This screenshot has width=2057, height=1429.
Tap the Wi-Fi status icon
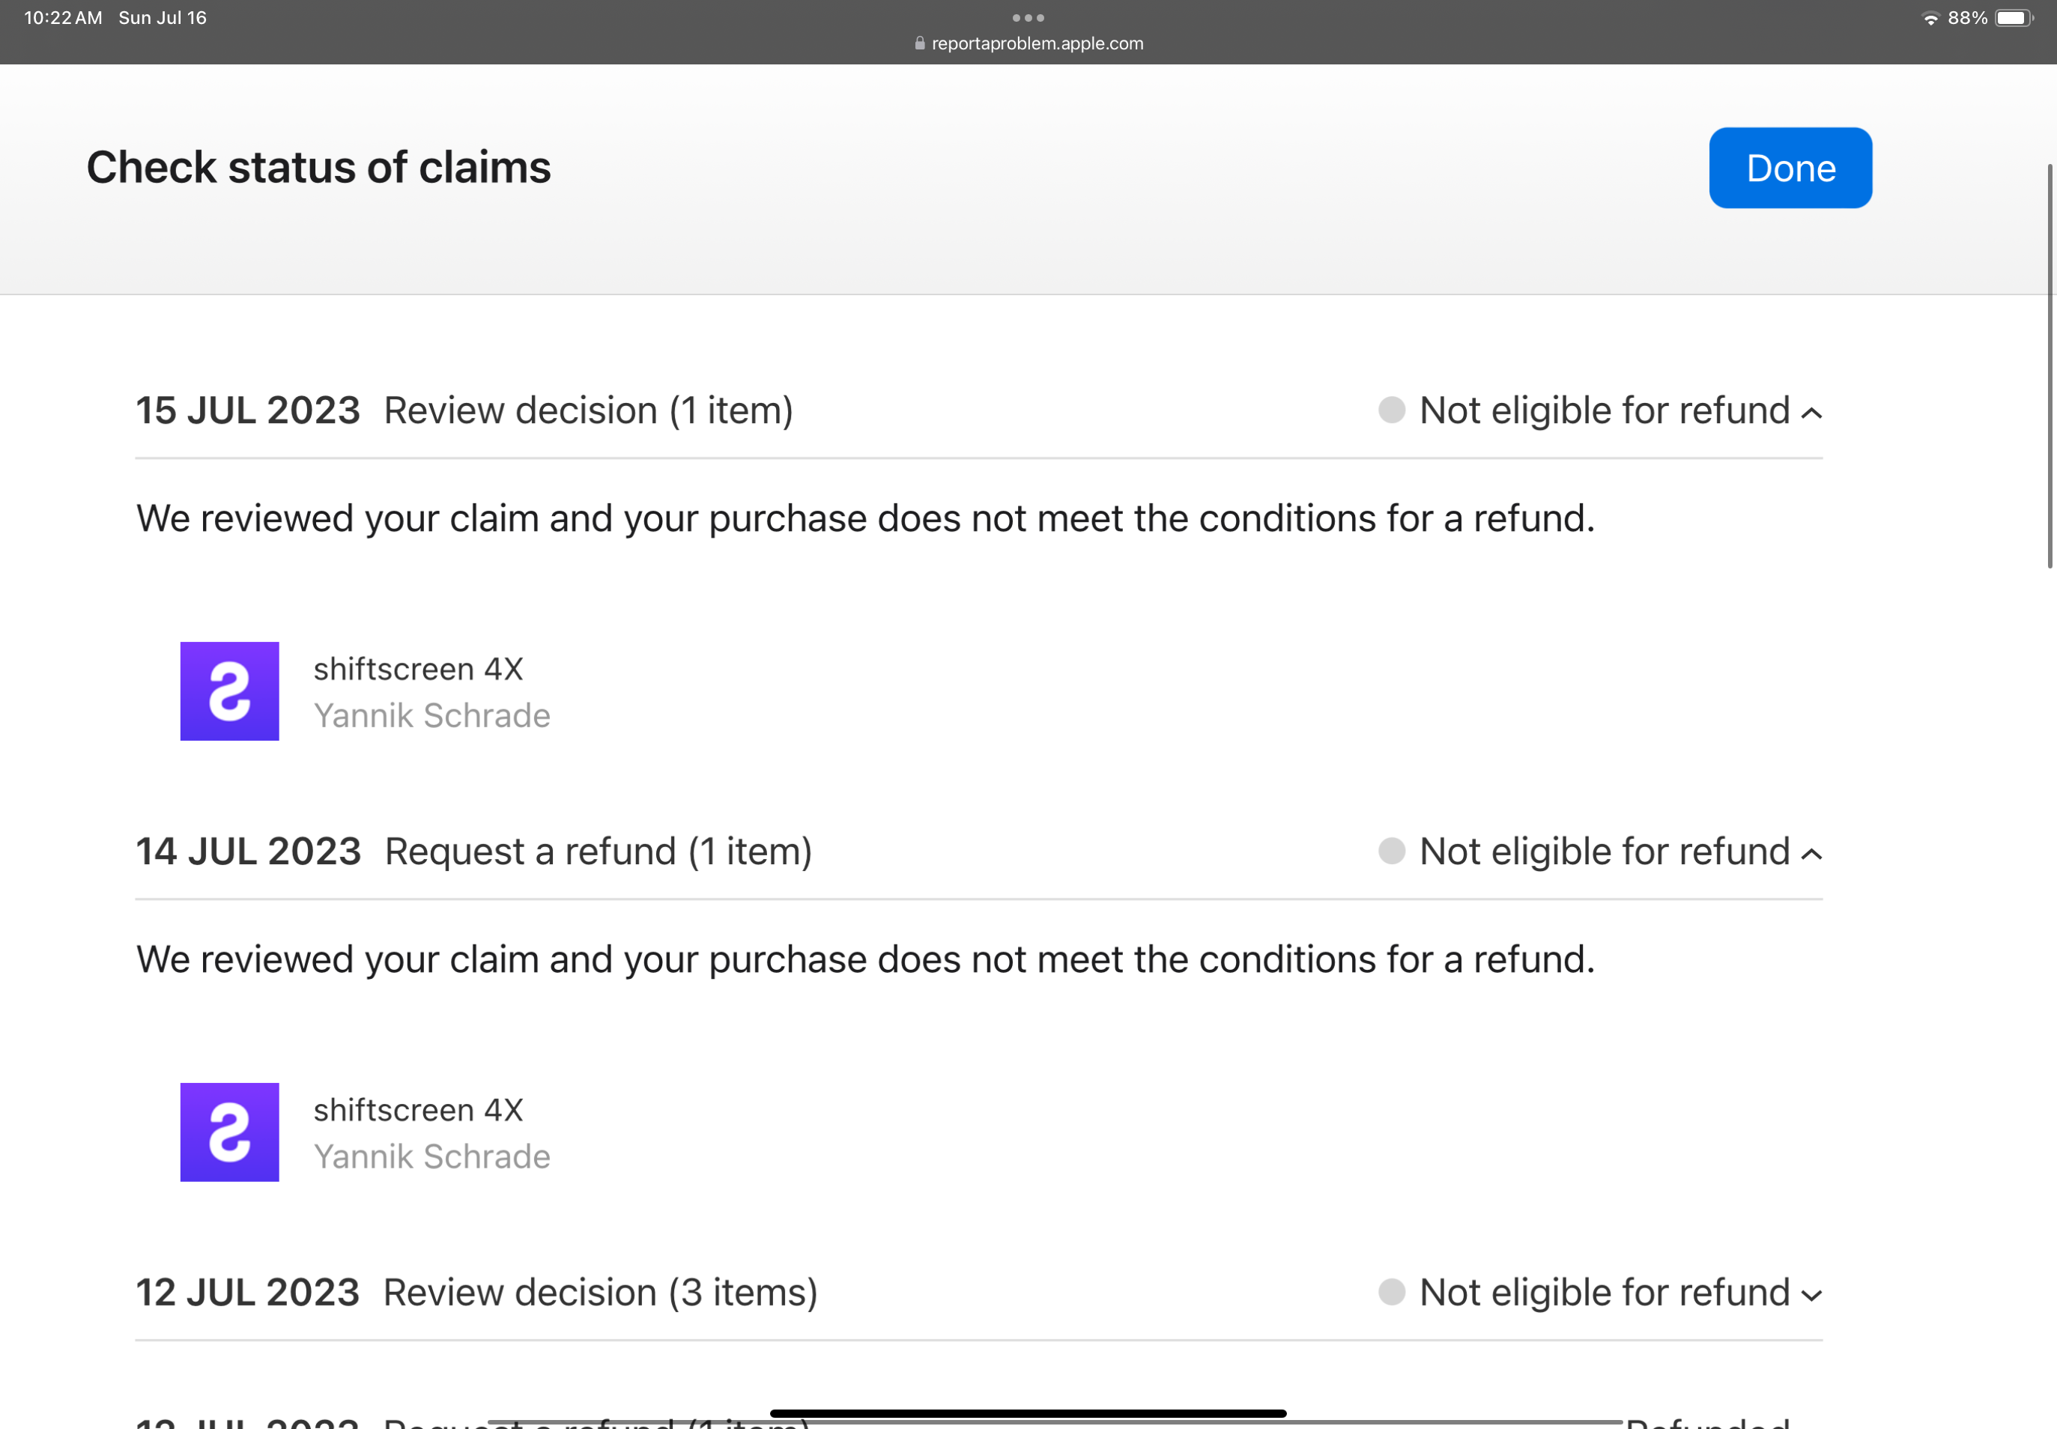click(1930, 19)
